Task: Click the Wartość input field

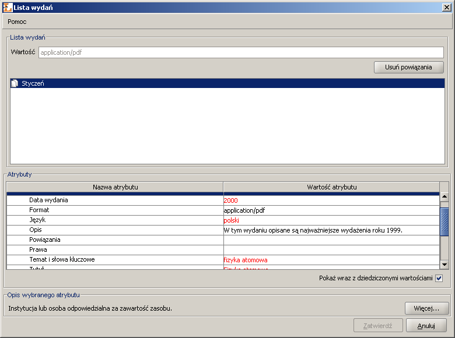Action: click(241, 52)
